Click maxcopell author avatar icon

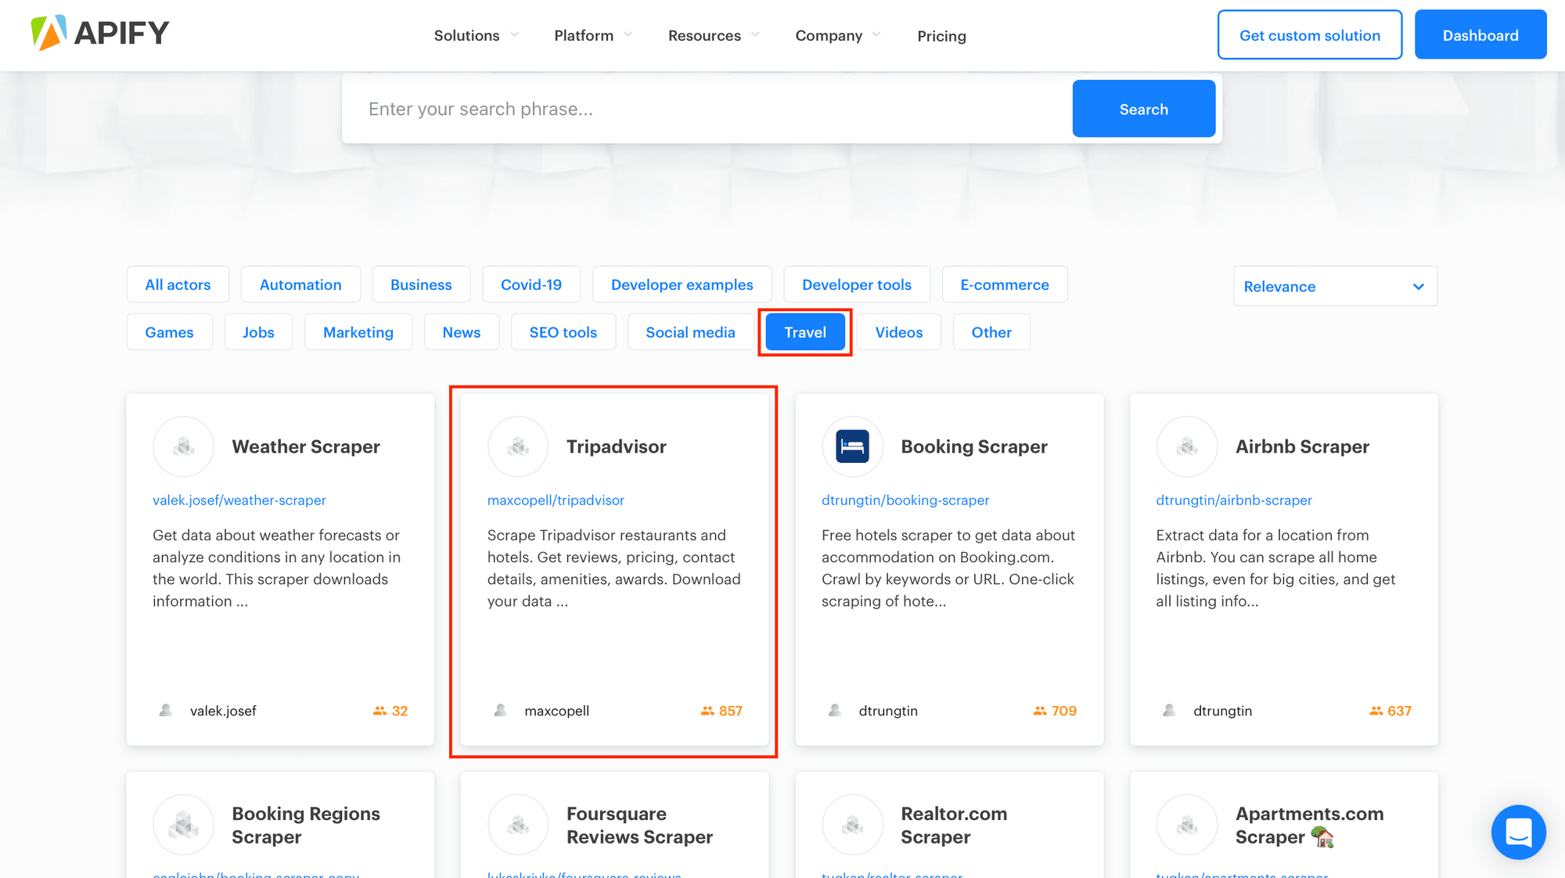(500, 711)
